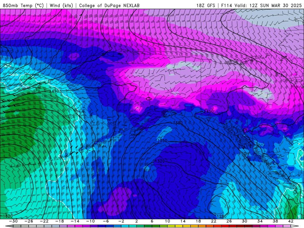Click the 1350 height contour label
This screenshot has width=304, height=228.
(x=162, y=141)
